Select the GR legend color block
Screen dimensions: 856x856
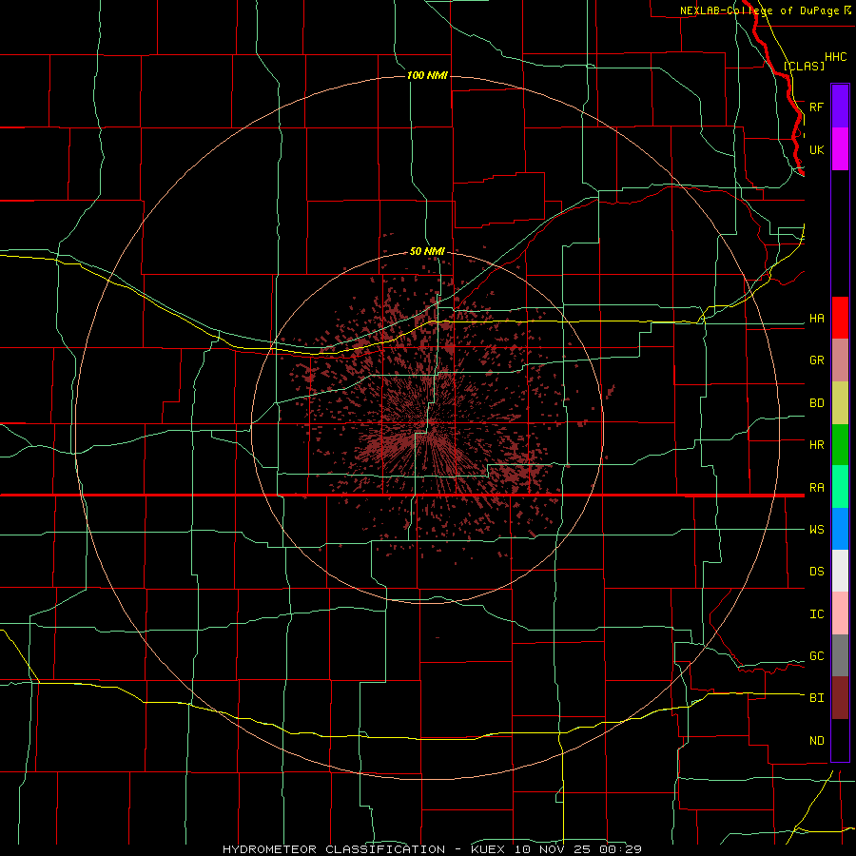840,360
